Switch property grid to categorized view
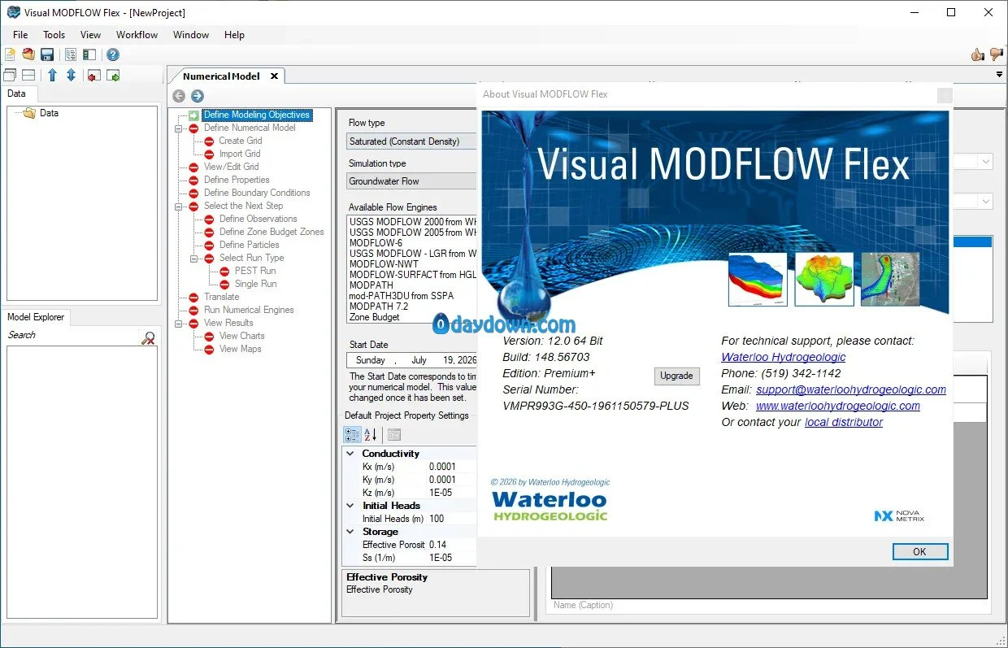The image size is (1008, 648). [352, 435]
